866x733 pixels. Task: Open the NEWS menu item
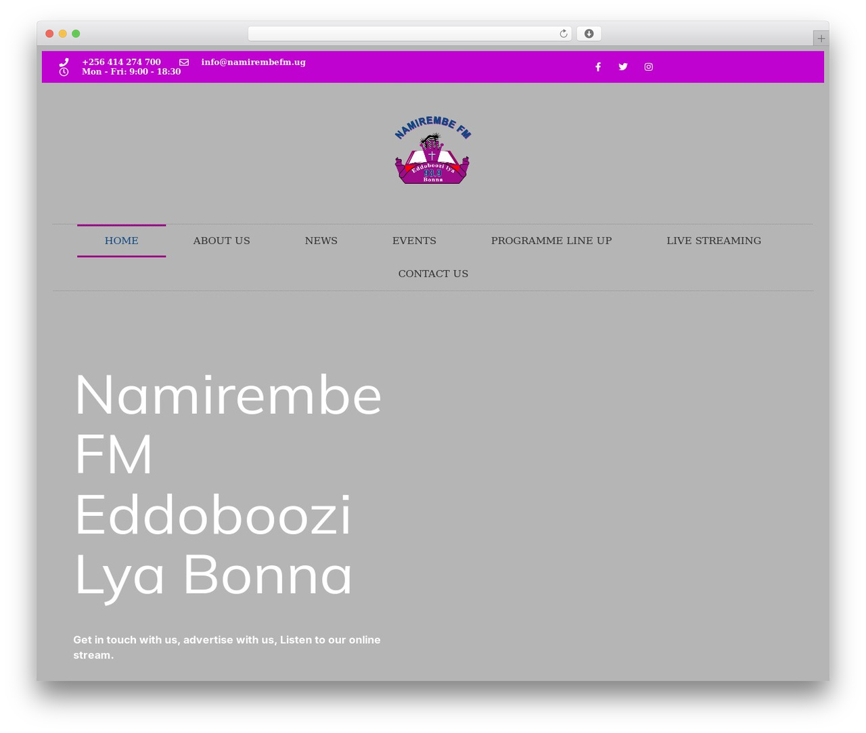[x=321, y=241]
